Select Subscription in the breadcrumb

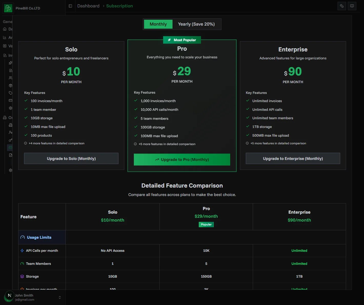[x=119, y=6]
